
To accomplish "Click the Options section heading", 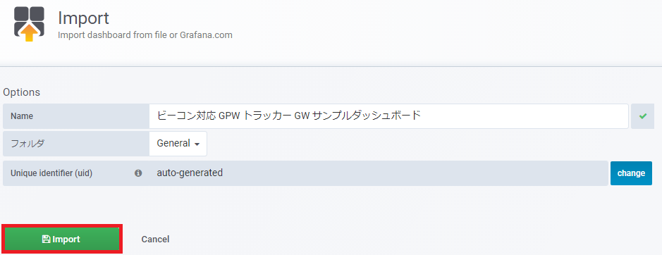I will click(22, 92).
